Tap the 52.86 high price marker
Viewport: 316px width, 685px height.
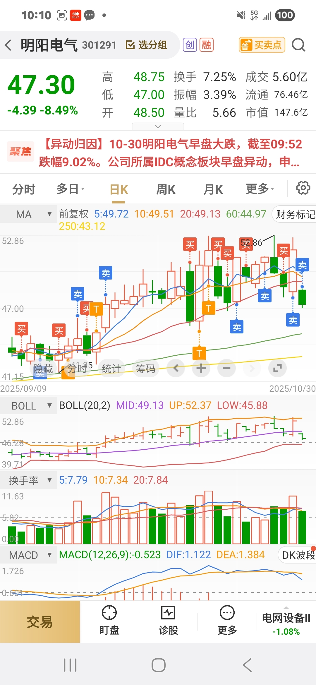251,242
